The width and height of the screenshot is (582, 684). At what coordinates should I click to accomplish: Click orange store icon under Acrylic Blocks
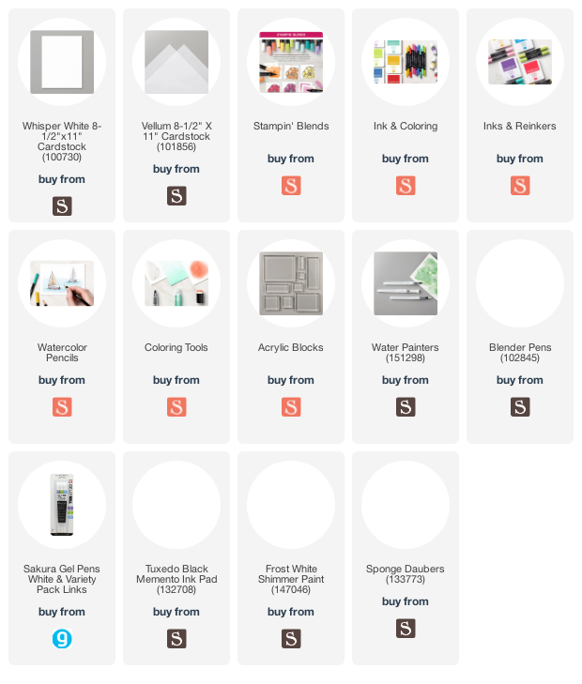291,407
